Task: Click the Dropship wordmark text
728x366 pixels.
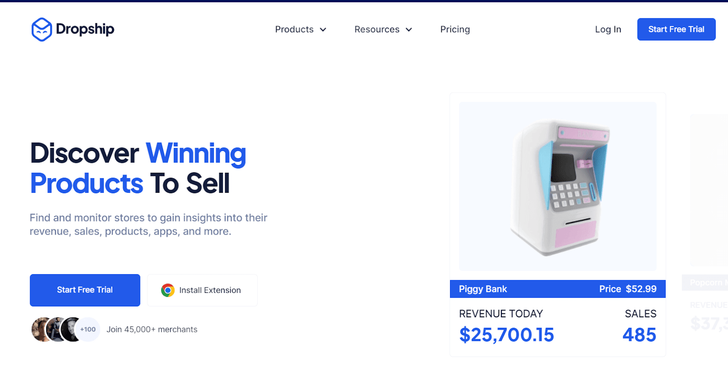Action: click(x=85, y=30)
